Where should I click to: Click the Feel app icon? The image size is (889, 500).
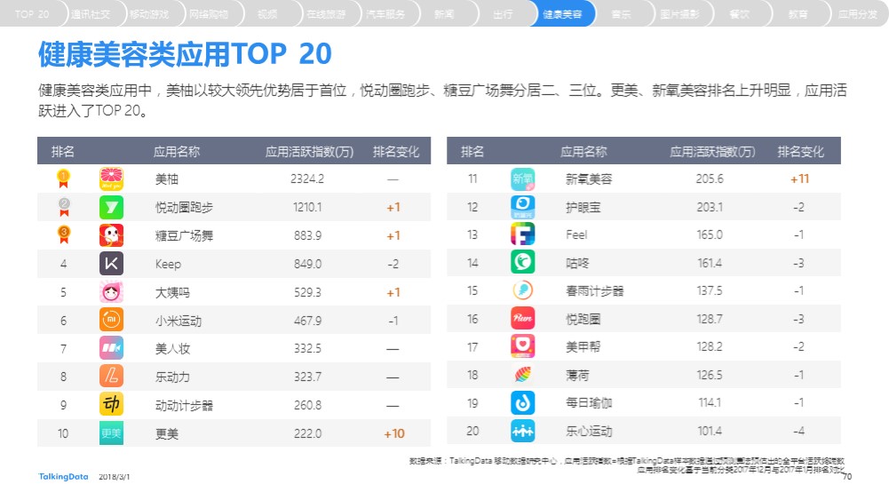pyautogui.click(x=522, y=234)
